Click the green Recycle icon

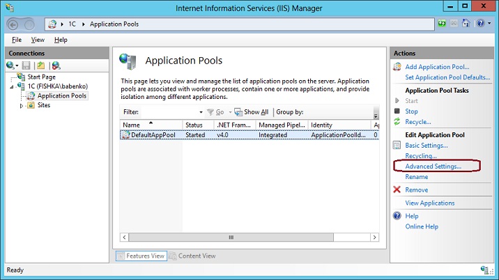tap(397, 122)
